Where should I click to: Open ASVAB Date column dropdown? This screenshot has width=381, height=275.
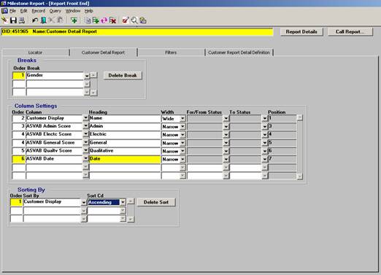85,158
